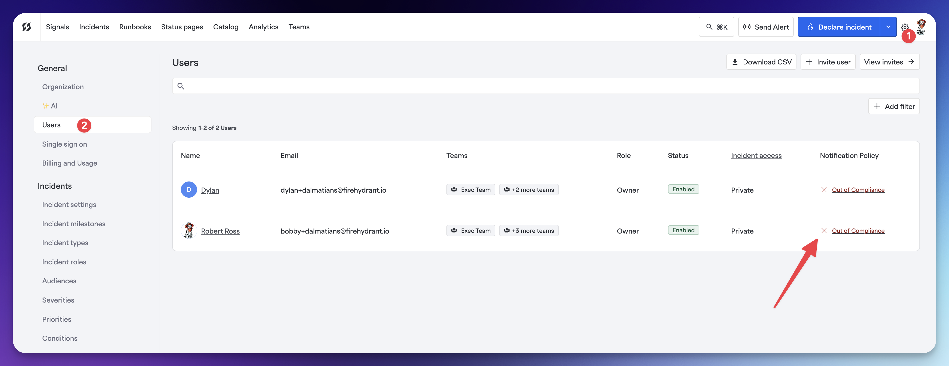The height and width of the screenshot is (366, 949).
Task: Open Conditions settings
Action: [60, 338]
